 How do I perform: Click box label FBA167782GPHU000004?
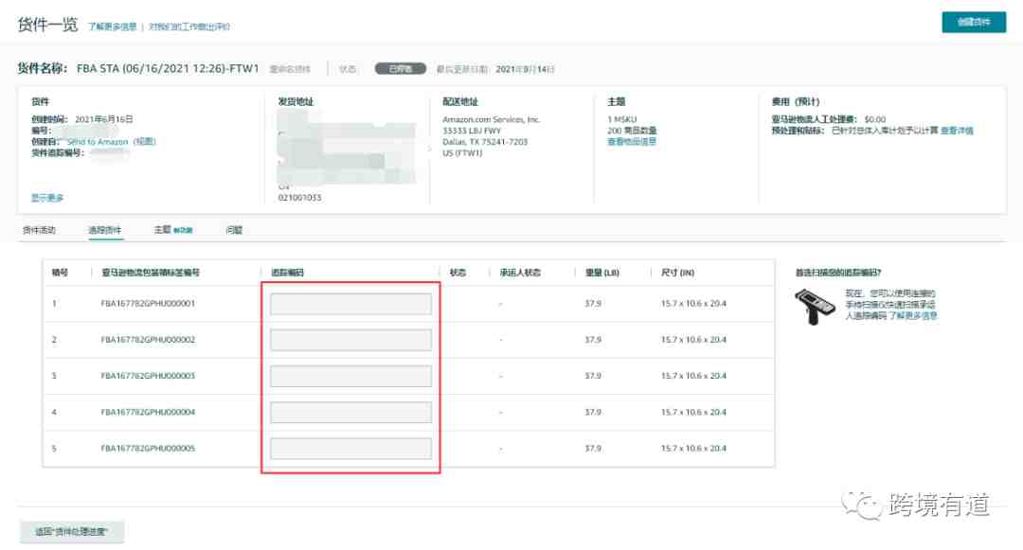pos(148,413)
